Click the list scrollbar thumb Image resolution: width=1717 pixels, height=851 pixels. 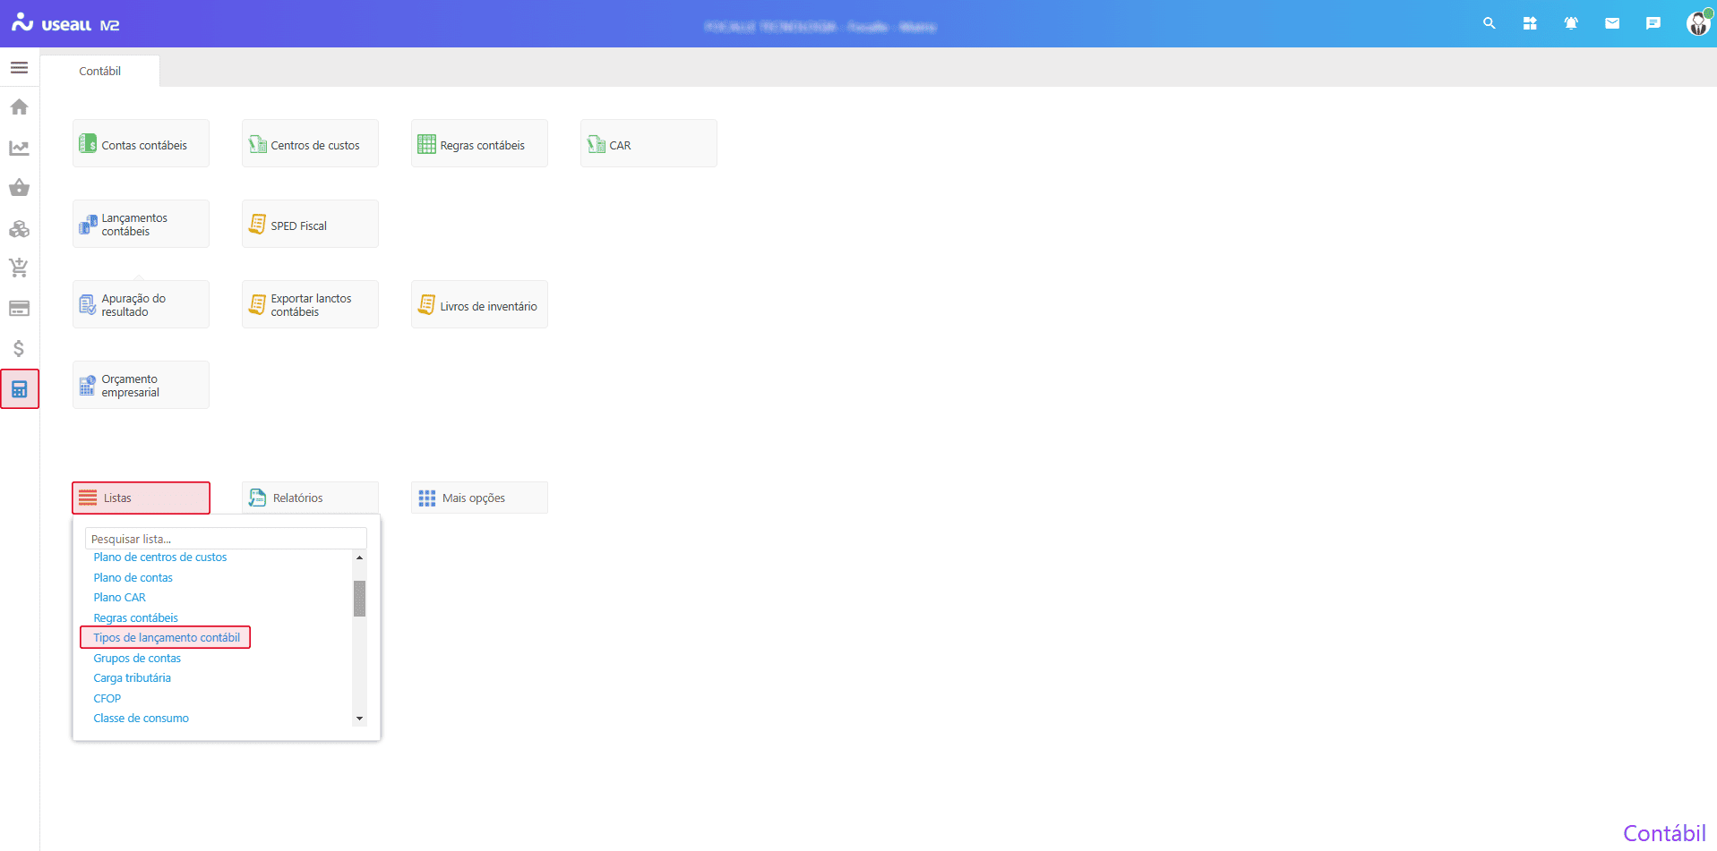pyautogui.click(x=359, y=599)
